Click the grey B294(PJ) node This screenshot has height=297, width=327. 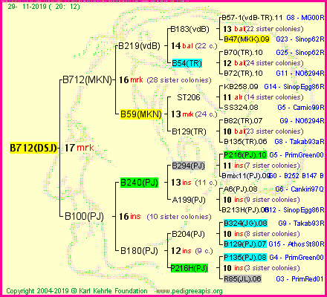pyautogui.click(x=189, y=166)
